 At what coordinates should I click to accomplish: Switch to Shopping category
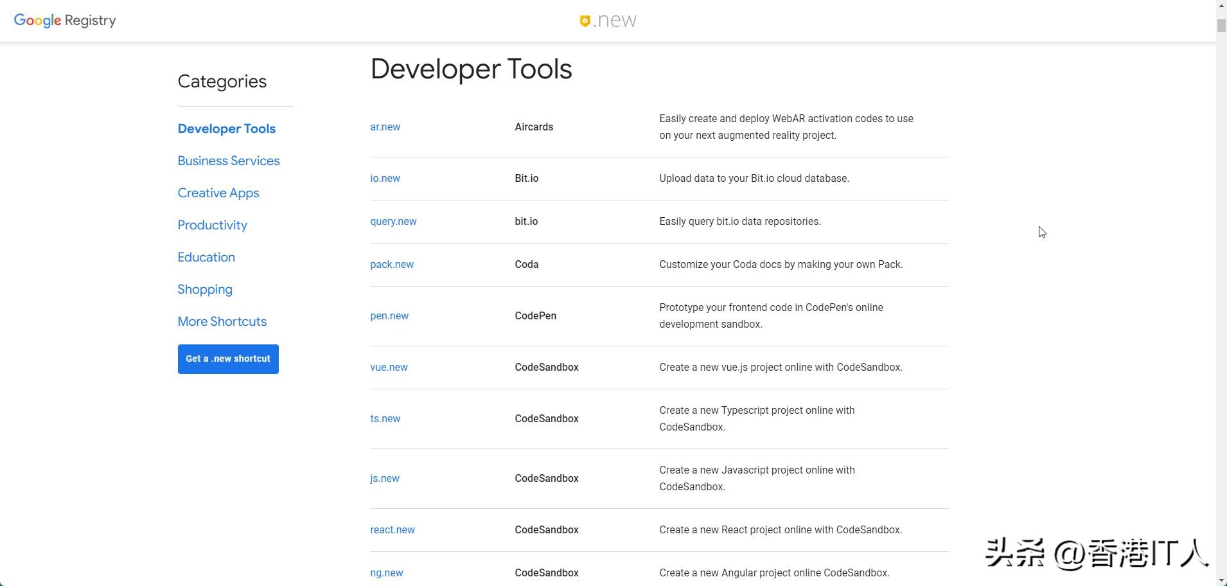[x=205, y=289]
